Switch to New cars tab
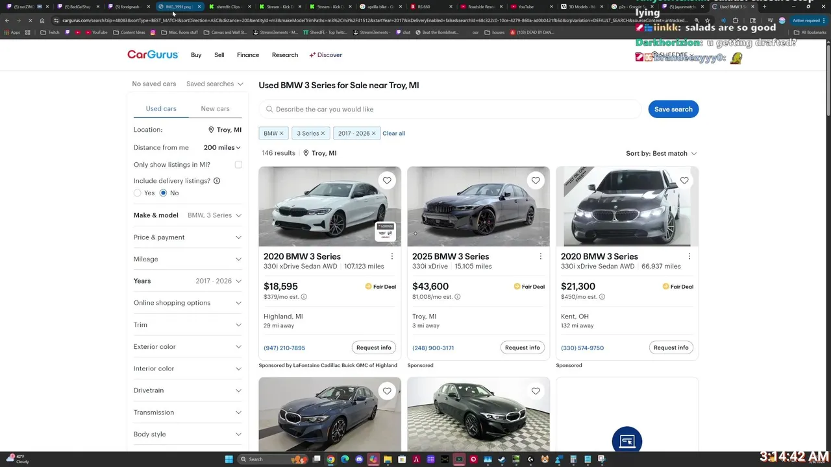Viewport: 831px width, 467px height. click(x=215, y=109)
